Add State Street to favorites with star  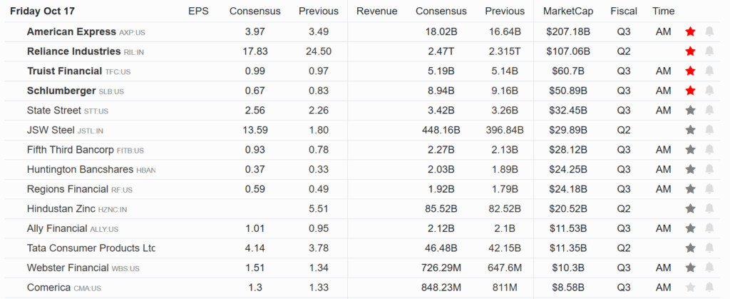[689, 111]
